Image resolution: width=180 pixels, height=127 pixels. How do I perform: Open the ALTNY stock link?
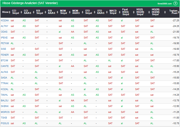5,26
